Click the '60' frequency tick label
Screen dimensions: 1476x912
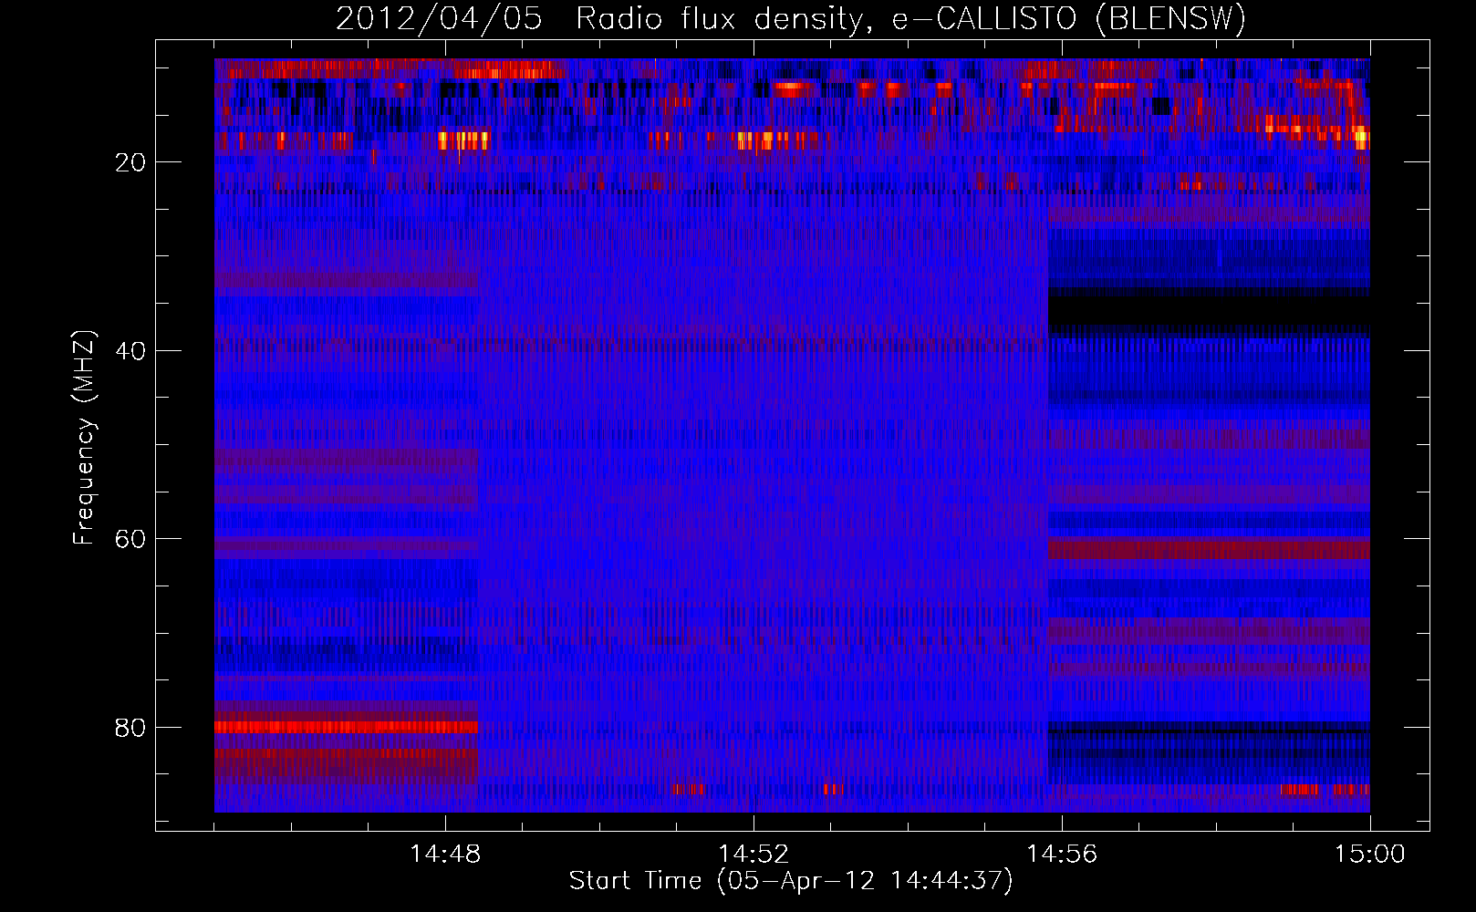[130, 539]
